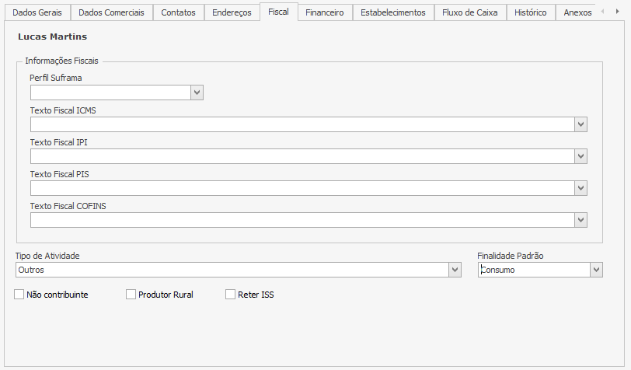Screen dimensions: 631x370
Task: View the Histórico tab
Action: pyautogui.click(x=530, y=12)
